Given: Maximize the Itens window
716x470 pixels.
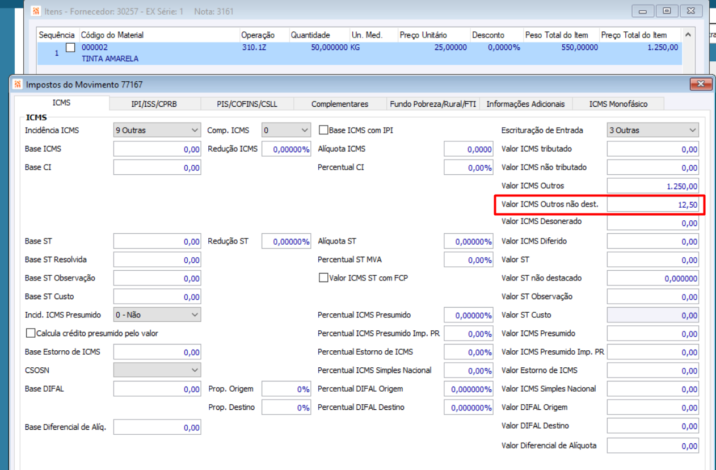Looking at the screenshot, I should (x=668, y=11).
